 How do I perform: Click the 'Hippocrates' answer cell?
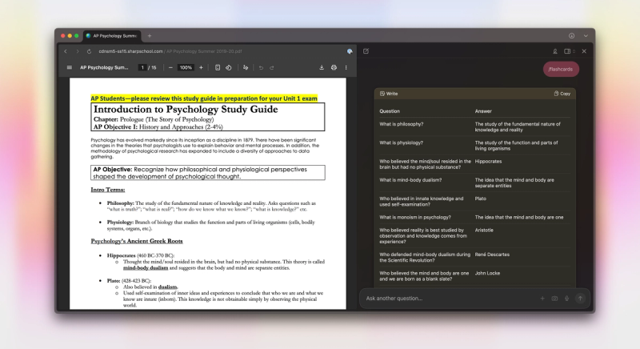click(488, 162)
